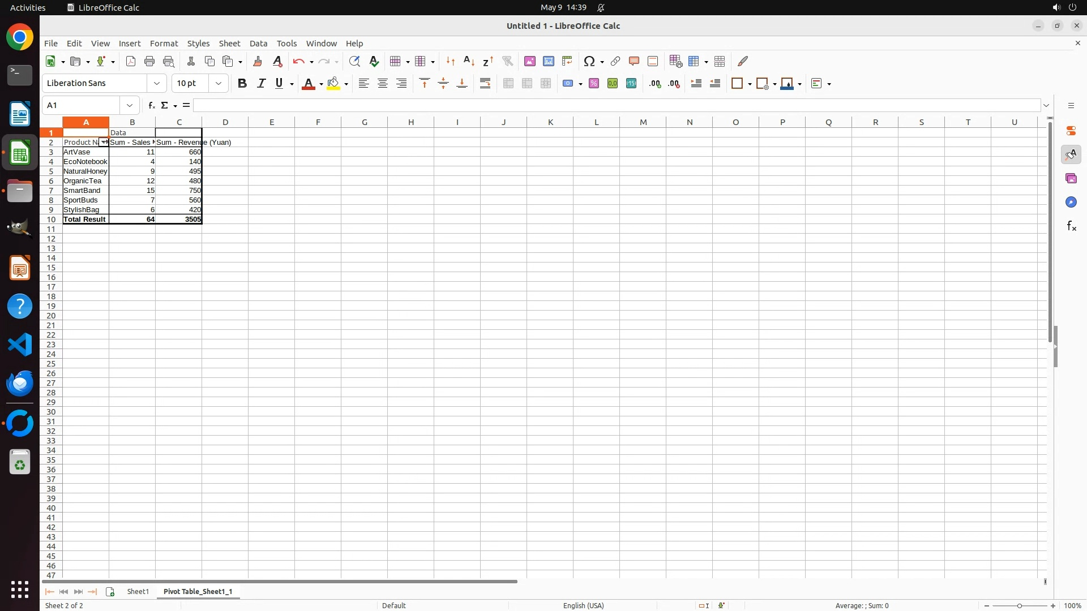
Task: Click into the formula input line
Action: [x=616, y=105]
